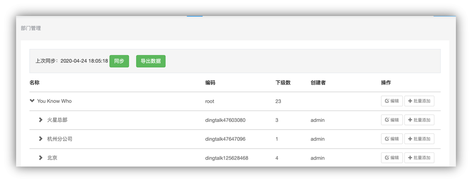
Task: Edit the 北京 department
Action: pos(392,158)
